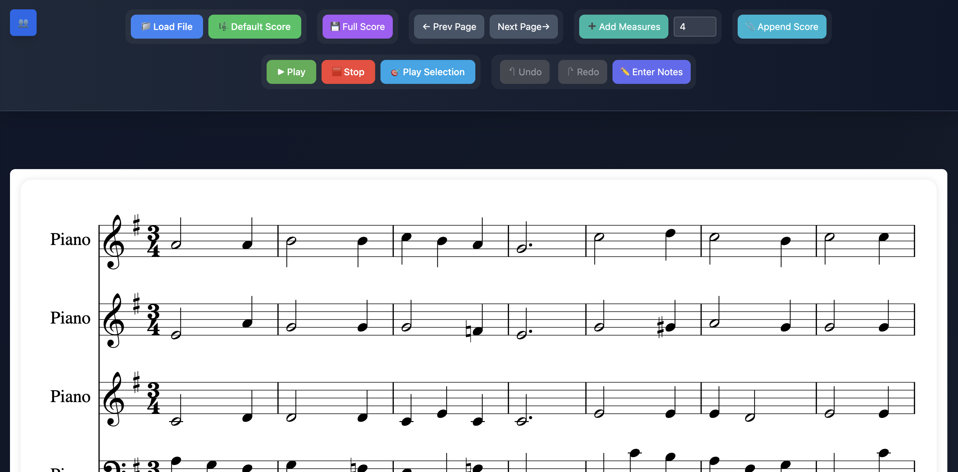Viewport: 958px width, 472px height.
Task: Redo the last action
Action: pos(582,72)
